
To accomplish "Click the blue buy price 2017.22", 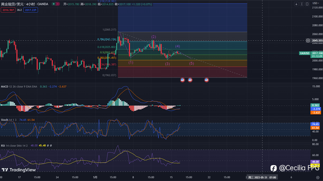I will 30,10.
